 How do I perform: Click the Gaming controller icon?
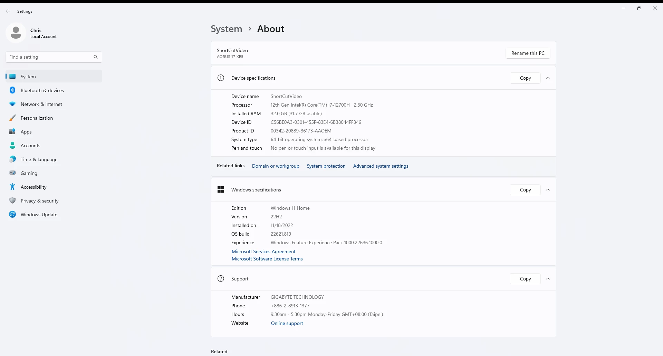[12, 173]
